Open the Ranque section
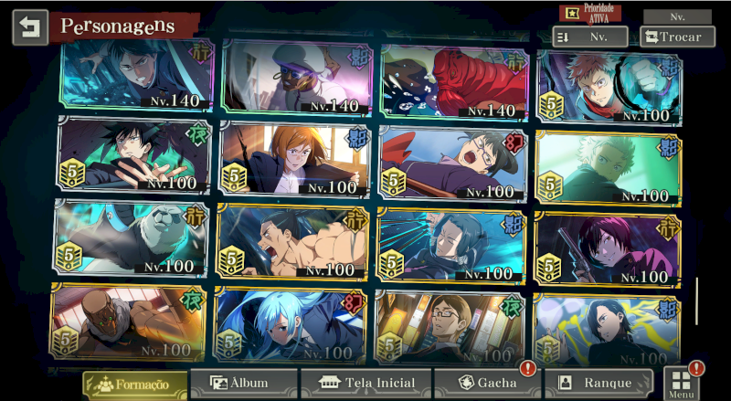This screenshot has height=401, width=731. pyautogui.click(x=599, y=384)
